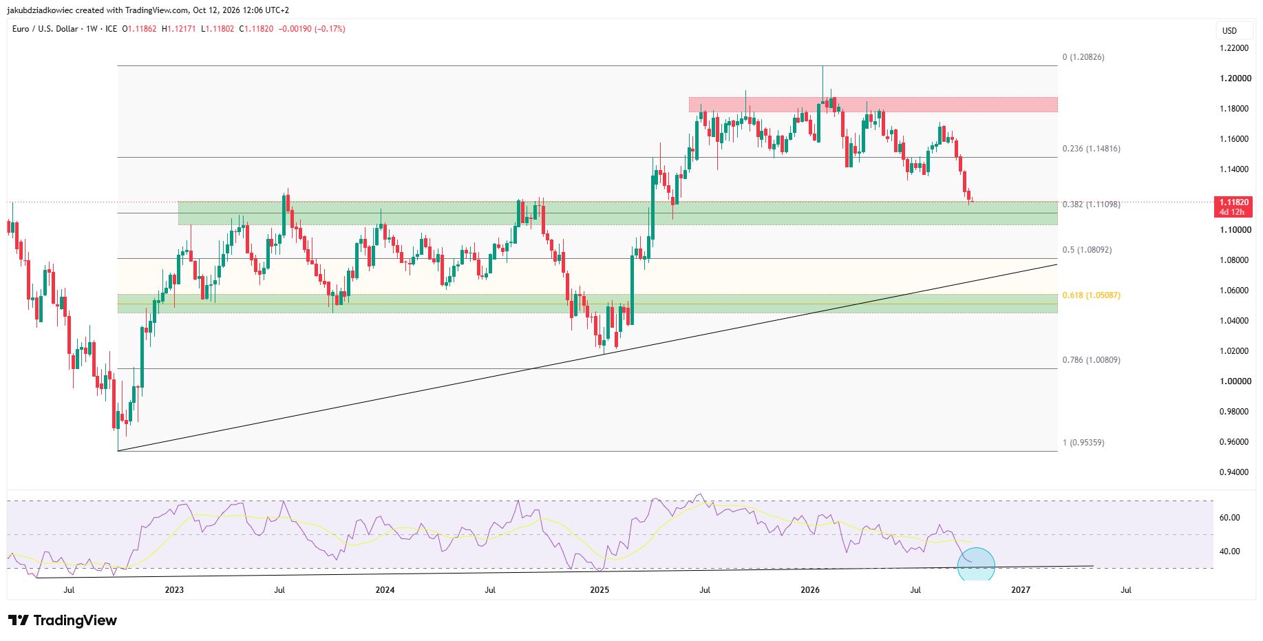Click the 4d 12h countdown under current price
The height and width of the screenshot is (641, 1263).
[x=1233, y=212]
